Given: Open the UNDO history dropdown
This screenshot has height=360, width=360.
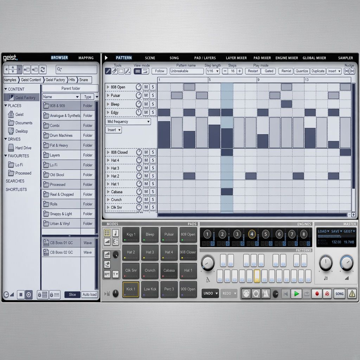Looking at the screenshot, I should (217, 294).
